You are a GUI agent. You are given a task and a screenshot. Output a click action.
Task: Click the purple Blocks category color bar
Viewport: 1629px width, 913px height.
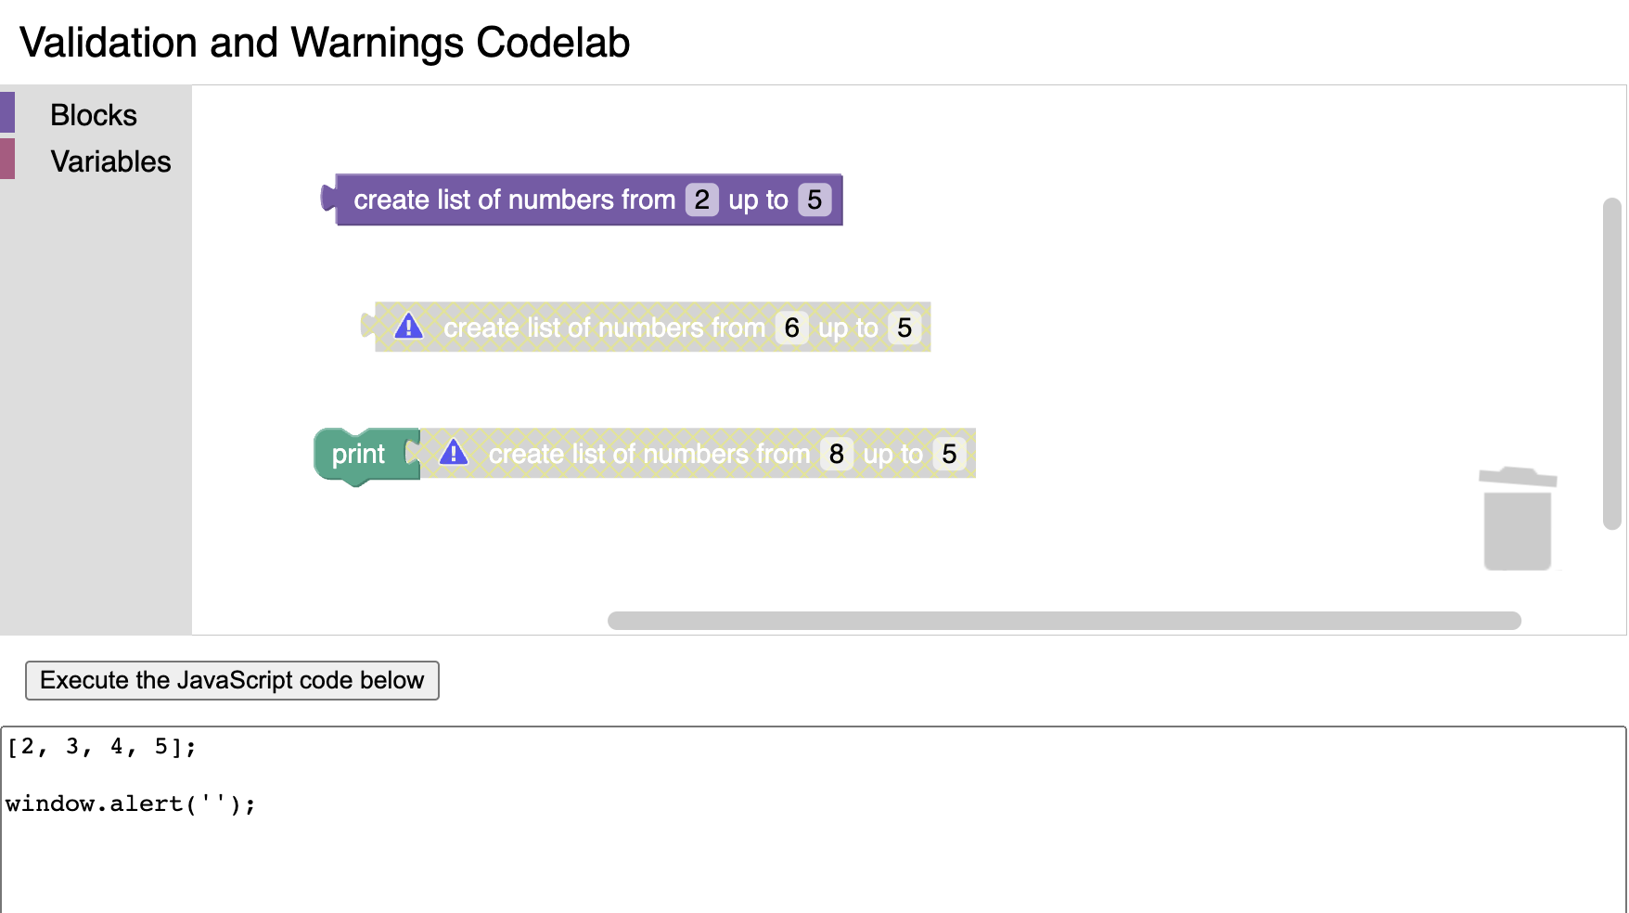pyautogui.click(x=7, y=112)
